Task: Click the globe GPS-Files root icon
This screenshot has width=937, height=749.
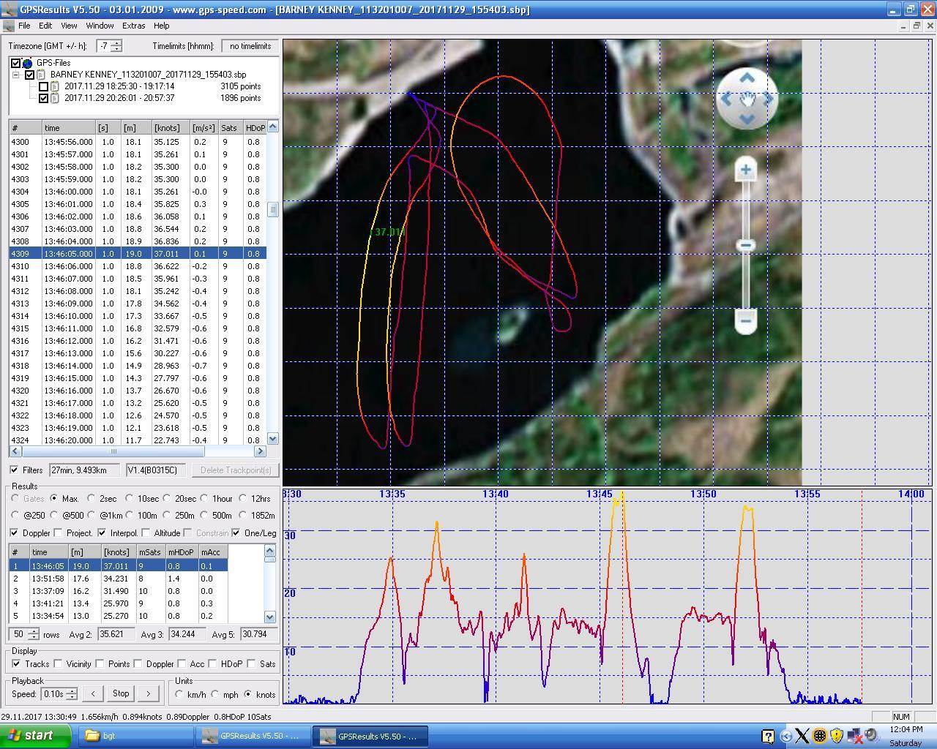Action: (x=28, y=63)
